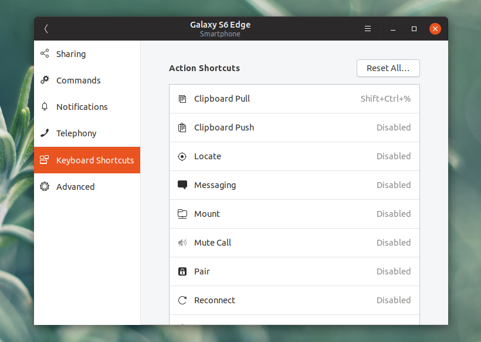Click the Reconnect refresh icon
The width and height of the screenshot is (481, 342).
pos(182,300)
